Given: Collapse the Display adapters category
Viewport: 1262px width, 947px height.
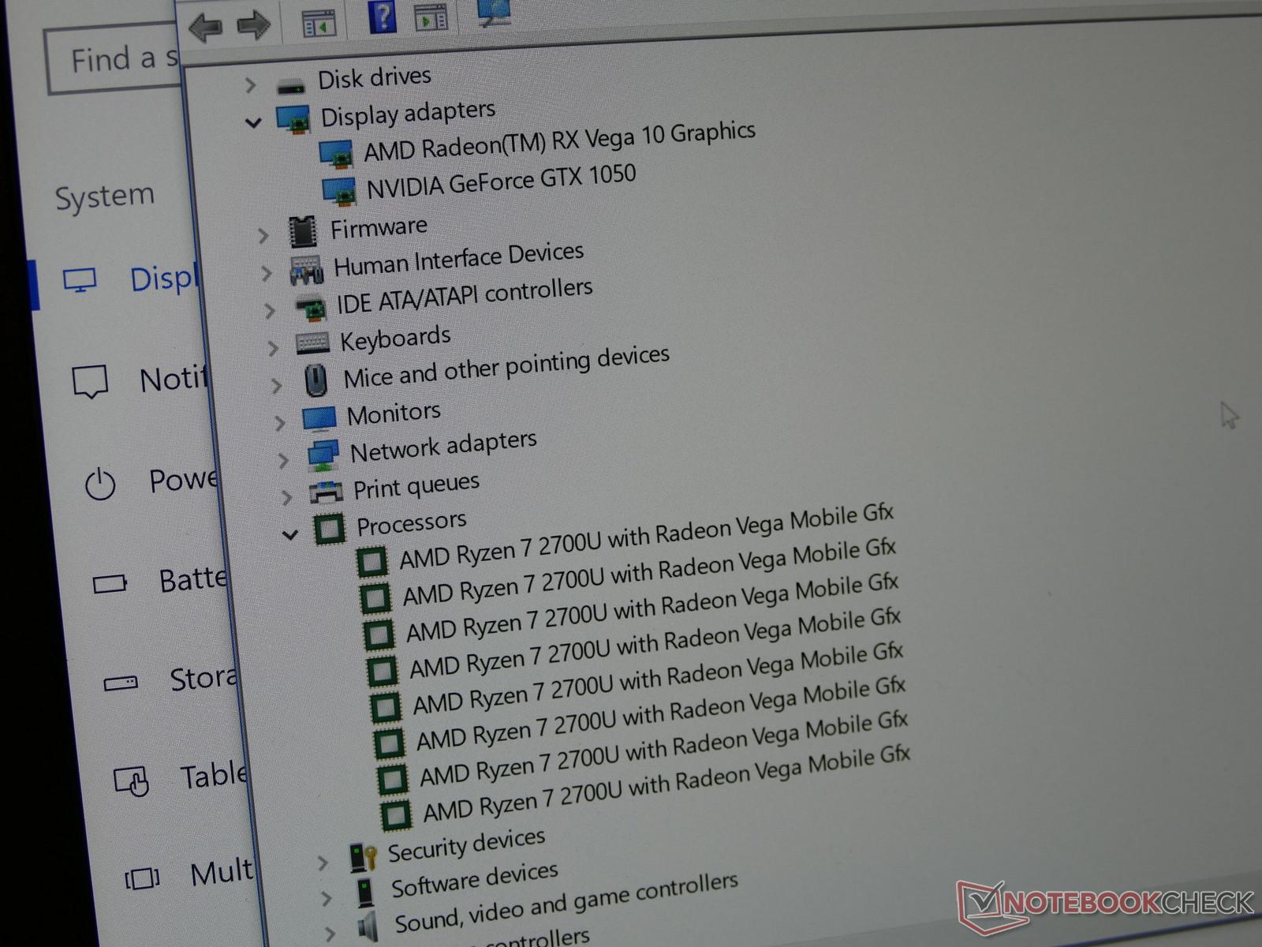Looking at the screenshot, I should click(x=253, y=122).
